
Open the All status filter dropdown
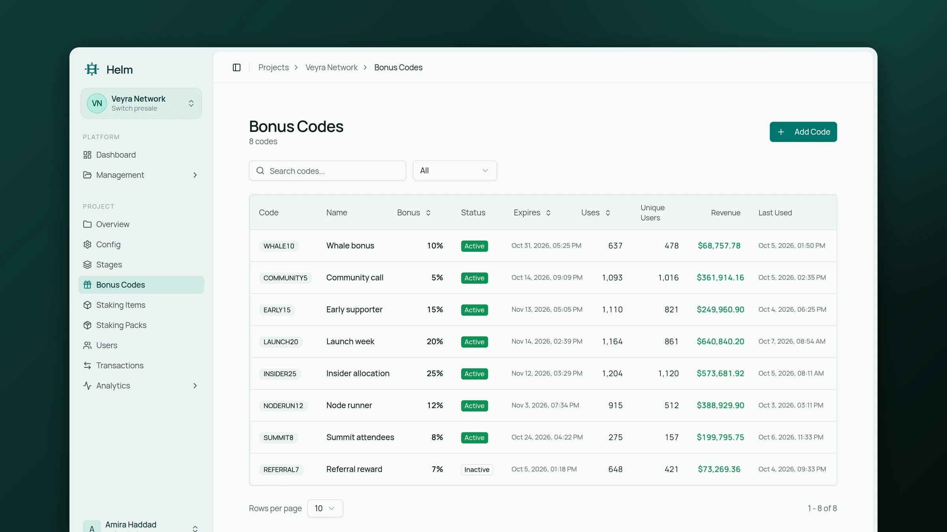click(455, 171)
